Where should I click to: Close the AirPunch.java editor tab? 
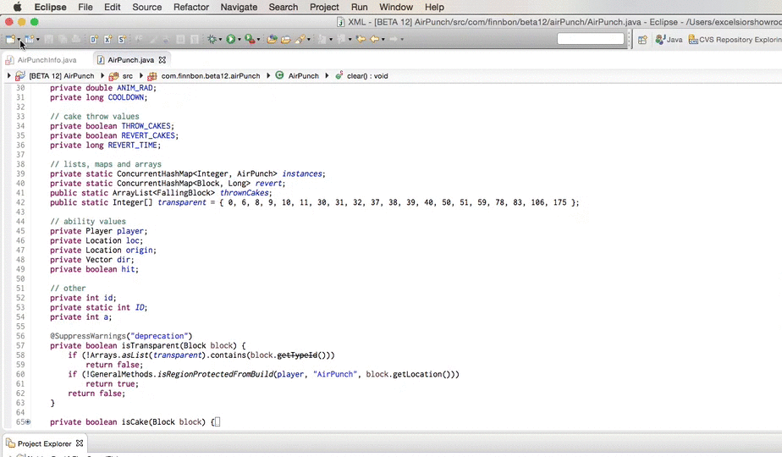pyautogui.click(x=163, y=60)
